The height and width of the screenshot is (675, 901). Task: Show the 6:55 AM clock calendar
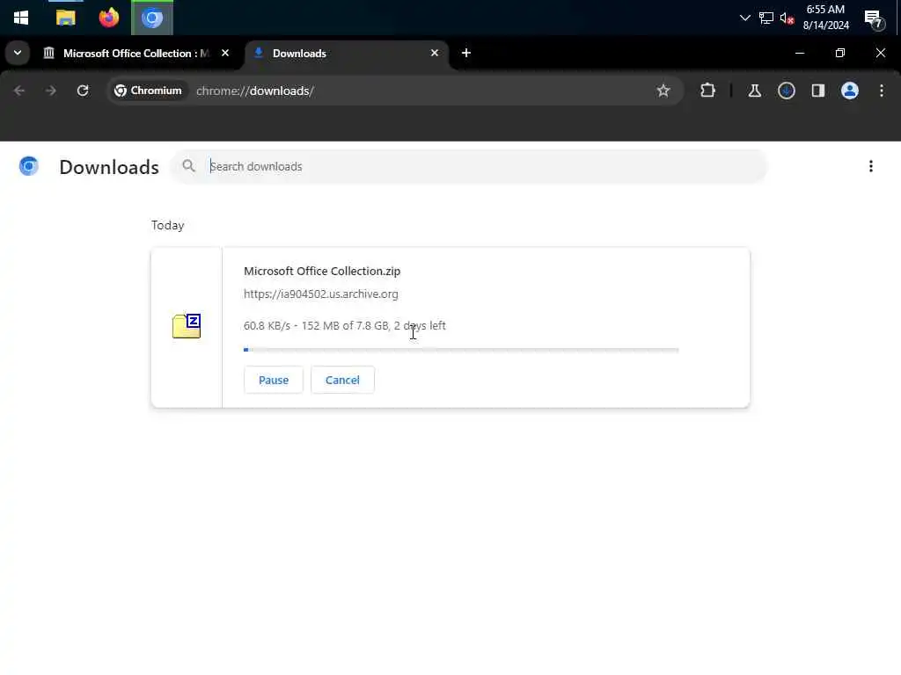(x=825, y=18)
